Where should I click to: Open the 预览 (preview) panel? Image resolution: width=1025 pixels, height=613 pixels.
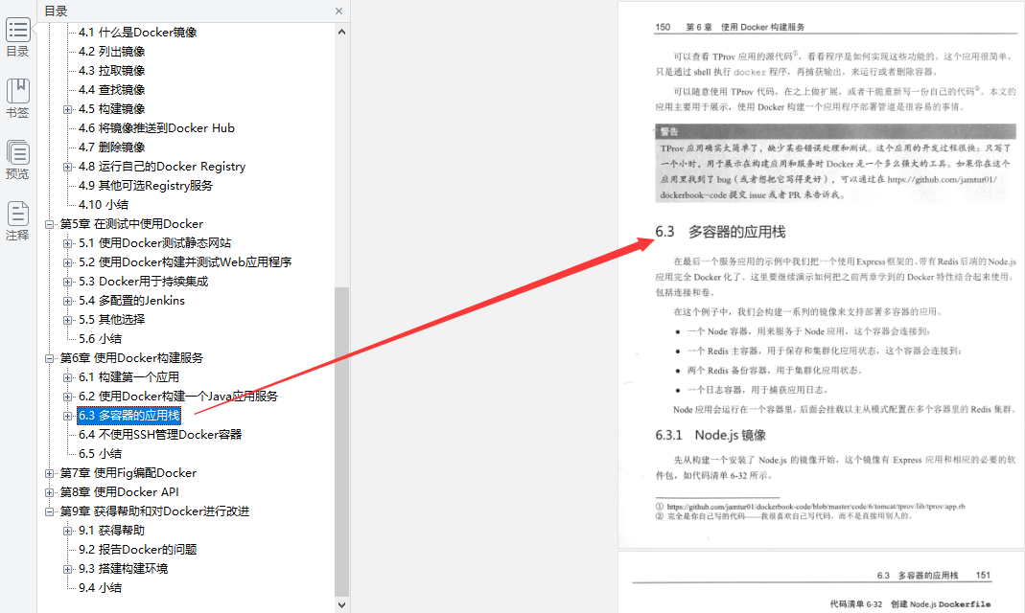[x=17, y=151]
